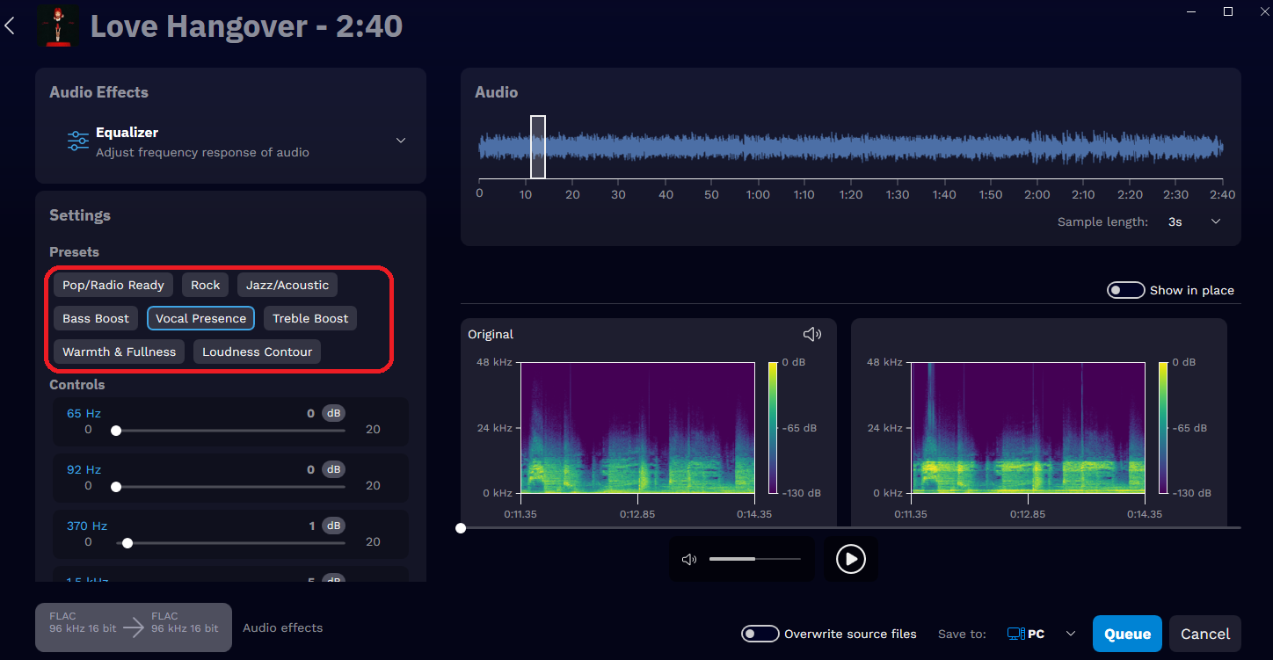The image size is (1273, 660).
Task: Click the back arrow to leave Love Hangover
Action: click(x=11, y=25)
